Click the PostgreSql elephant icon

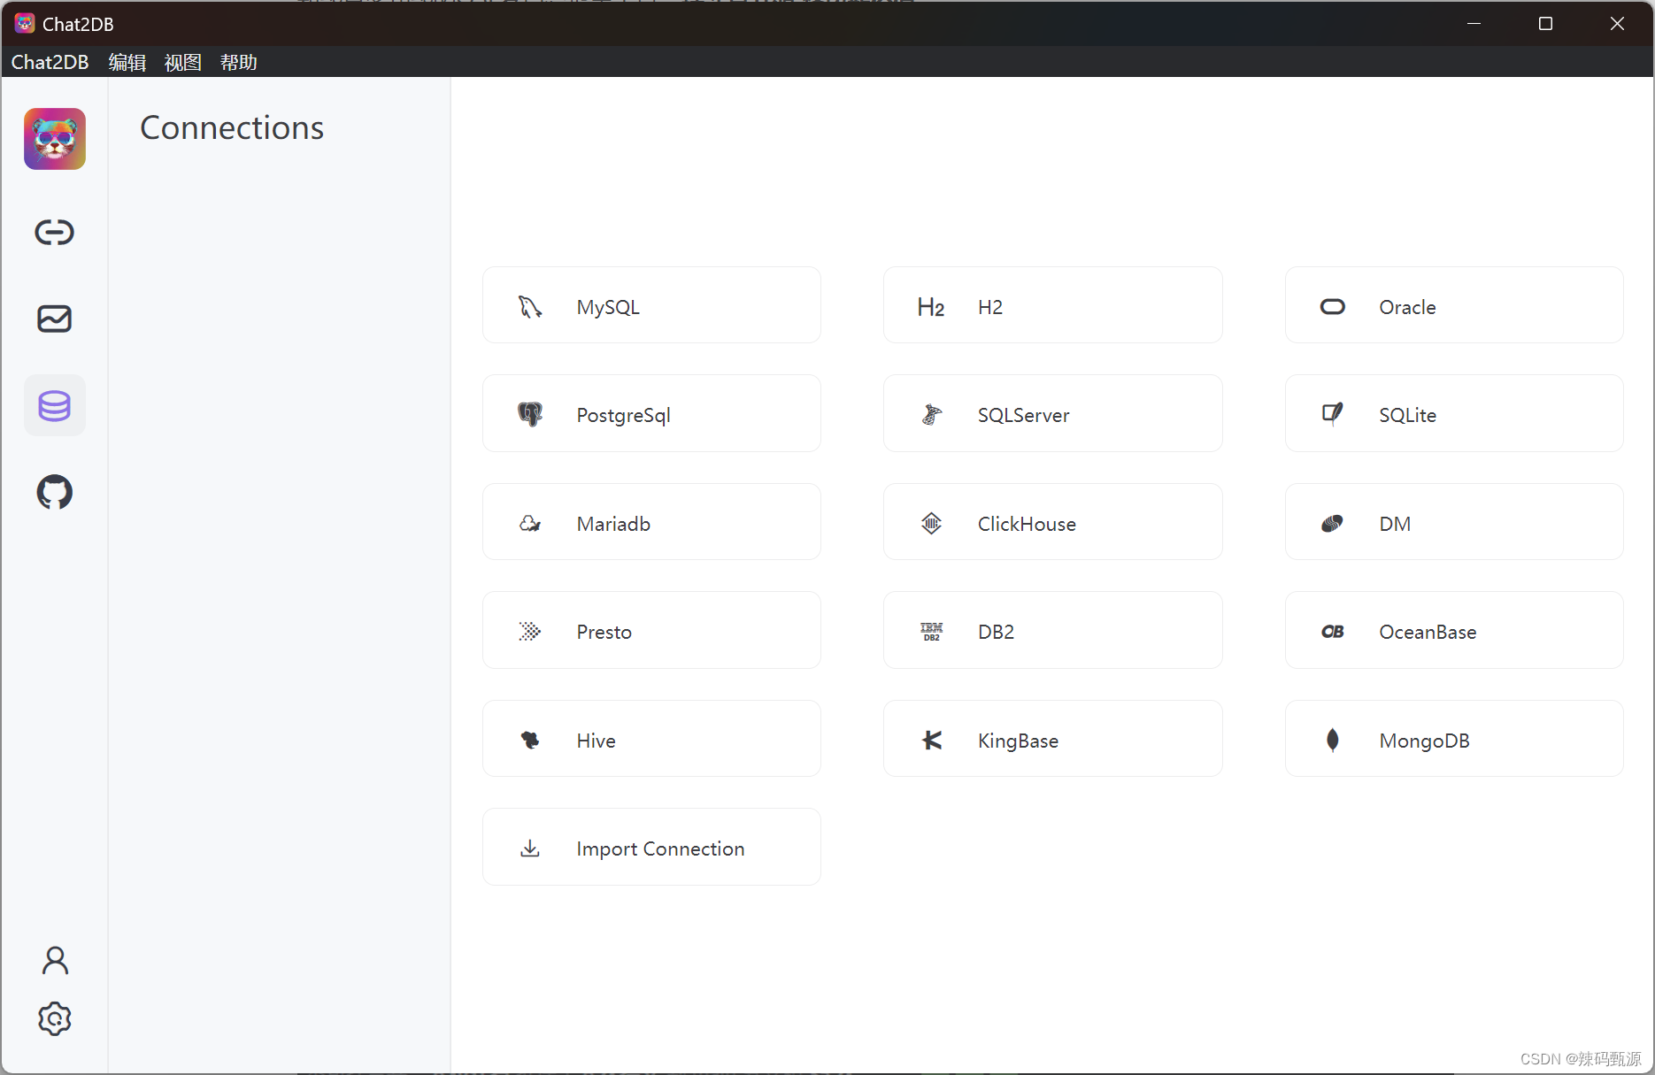(x=530, y=415)
